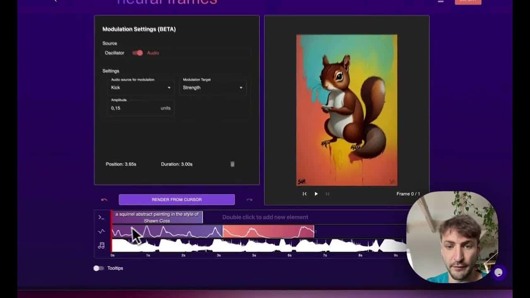Select the squirrel prompt clip in timeline
The image size is (530, 298).
pos(157,217)
